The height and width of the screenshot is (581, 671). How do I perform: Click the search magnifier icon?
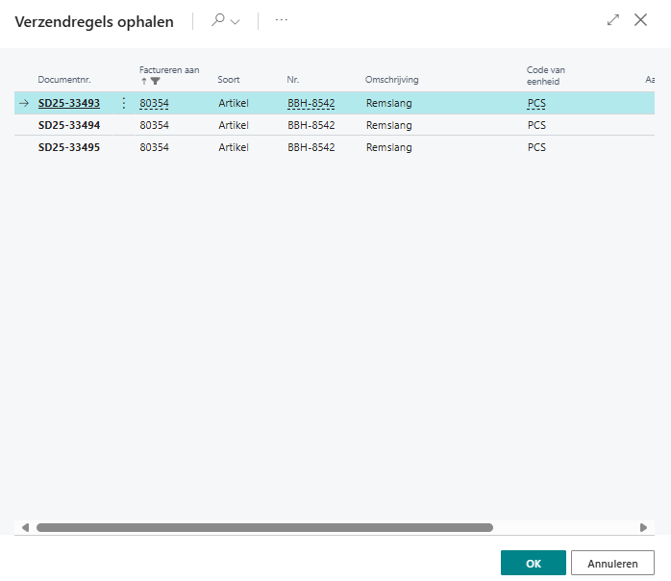[218, 20]
